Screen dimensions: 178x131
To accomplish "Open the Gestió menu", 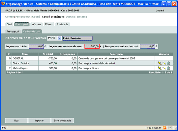I will pyautogui.click(x=36, y=17).
